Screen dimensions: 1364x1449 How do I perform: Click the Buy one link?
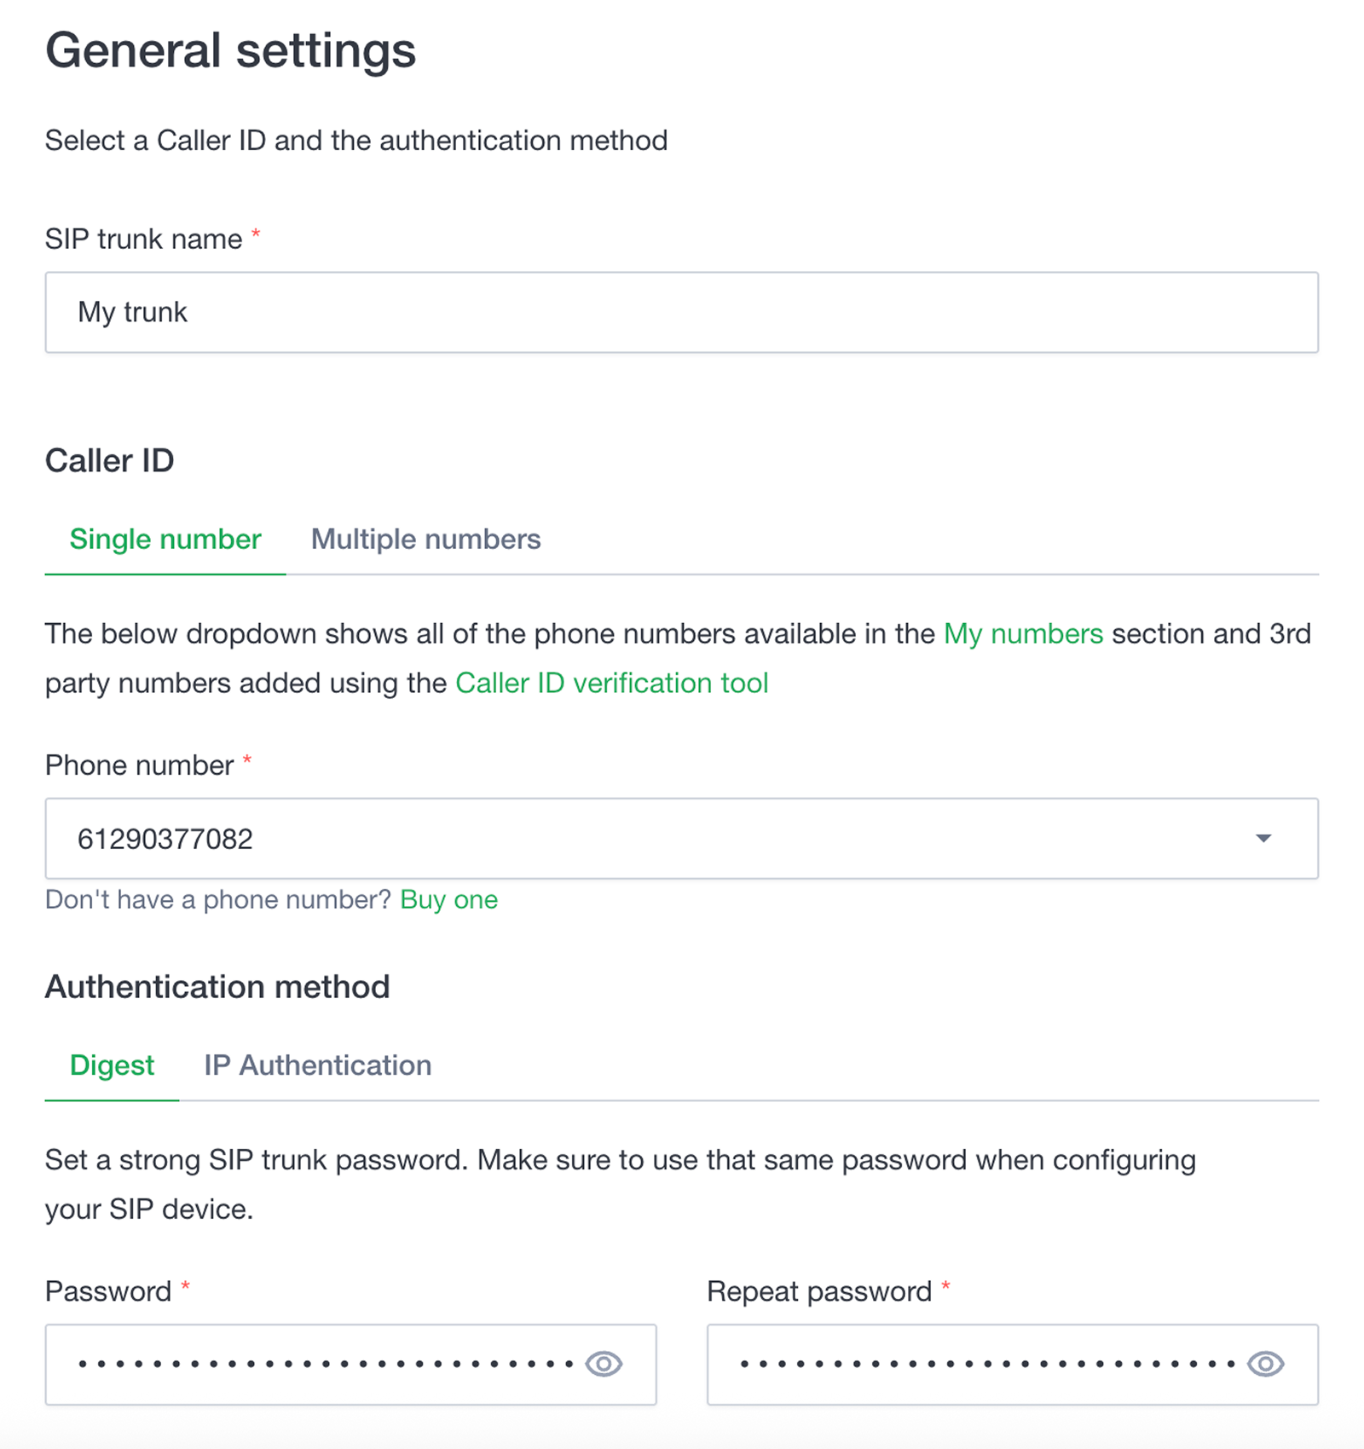coord(448,900)
